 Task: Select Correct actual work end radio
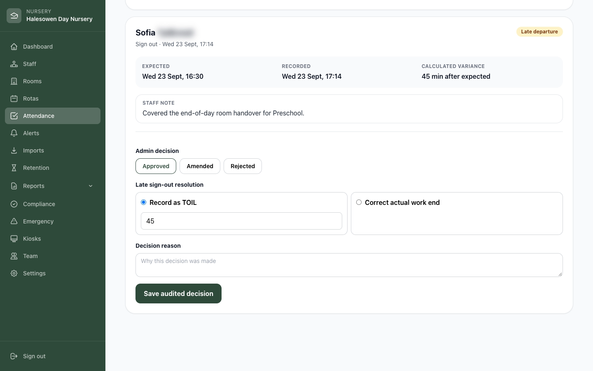coord(359,202)
